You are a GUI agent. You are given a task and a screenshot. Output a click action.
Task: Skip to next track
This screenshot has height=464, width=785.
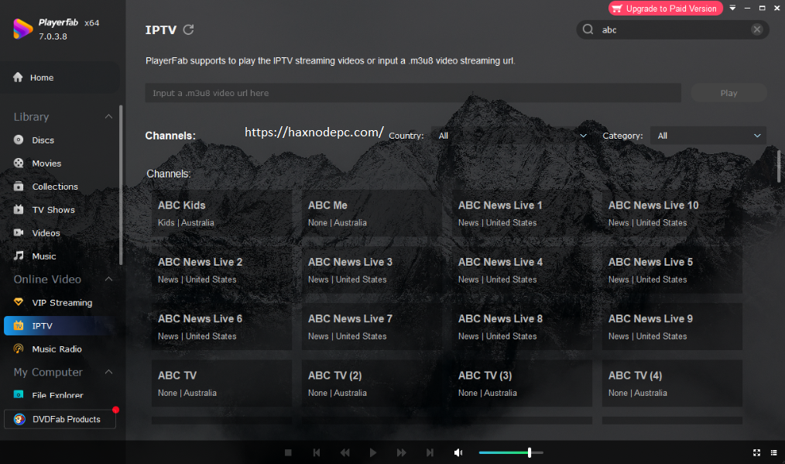(x=430, y=452)
